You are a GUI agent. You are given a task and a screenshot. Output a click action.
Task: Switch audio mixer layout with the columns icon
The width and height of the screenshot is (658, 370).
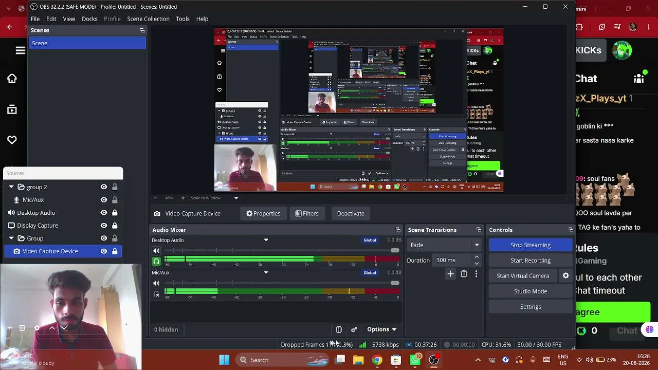[339, 329]
